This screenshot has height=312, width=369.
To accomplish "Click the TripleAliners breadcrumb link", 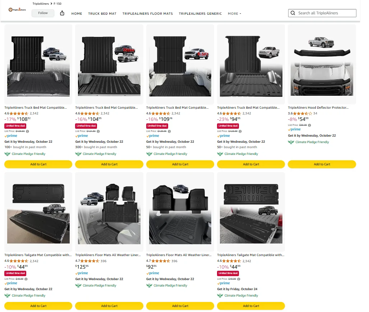I will [x=41, y=4].
